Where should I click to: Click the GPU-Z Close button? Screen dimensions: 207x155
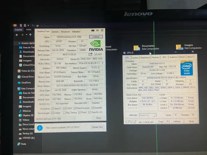[98, 118]
